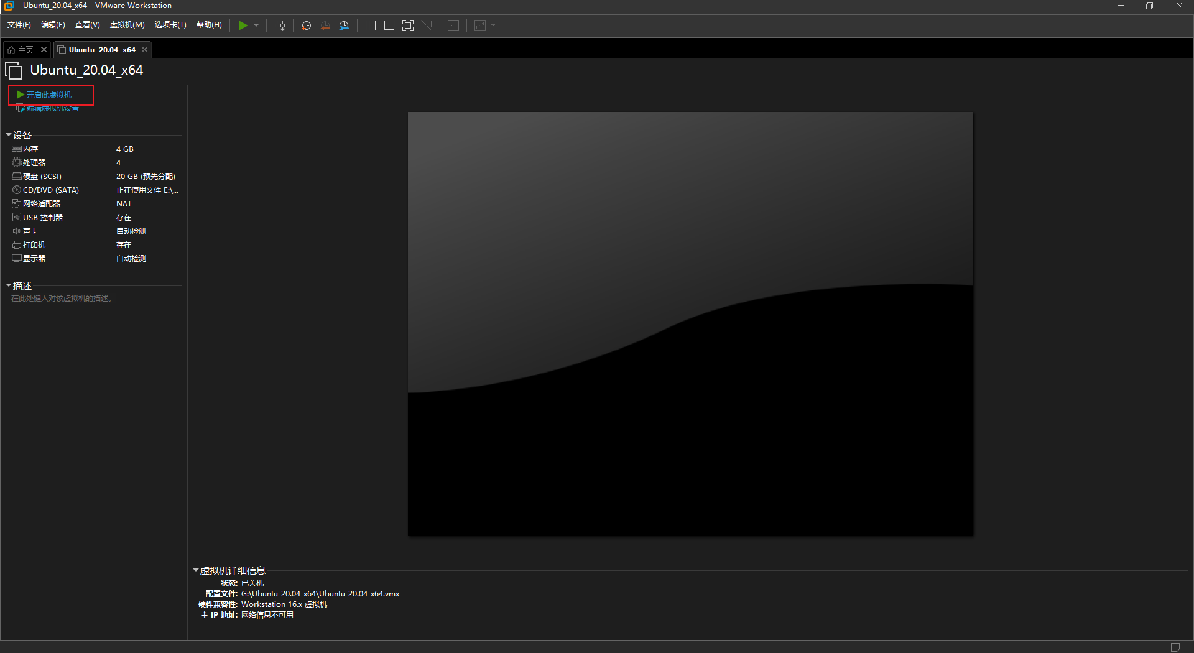Click the 声卡 sound card icon

click(17, 231)
